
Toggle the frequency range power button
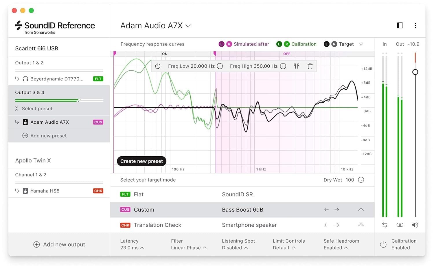158,66
